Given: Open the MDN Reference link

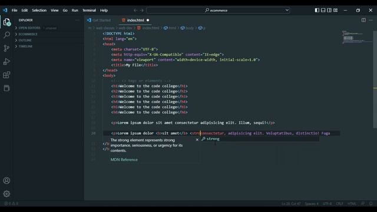Looking at the screenshot, I should click(124, 160).
